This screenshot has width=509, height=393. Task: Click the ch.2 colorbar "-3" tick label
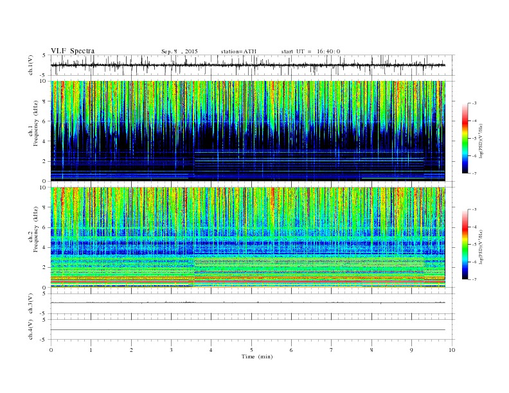click(474, 209)
